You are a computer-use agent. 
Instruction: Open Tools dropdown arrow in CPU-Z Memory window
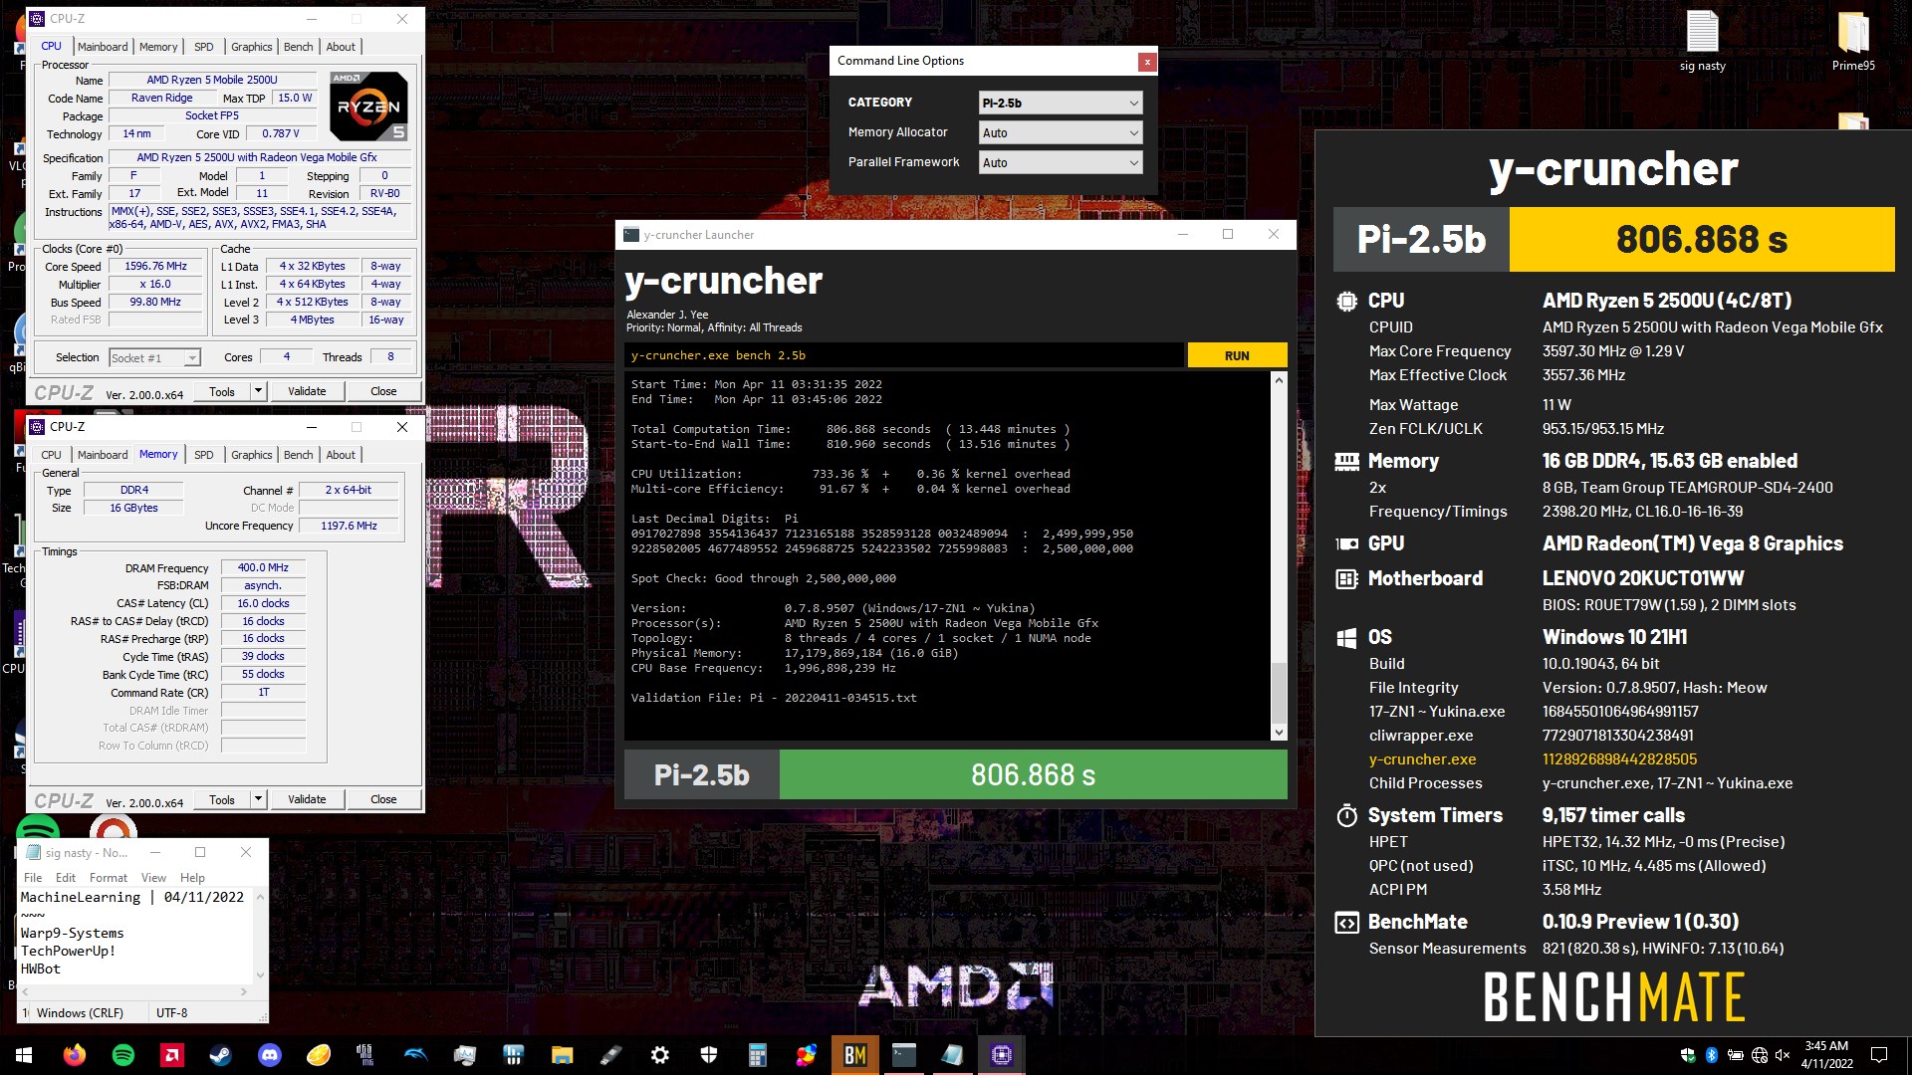click(x=258, y=799)
